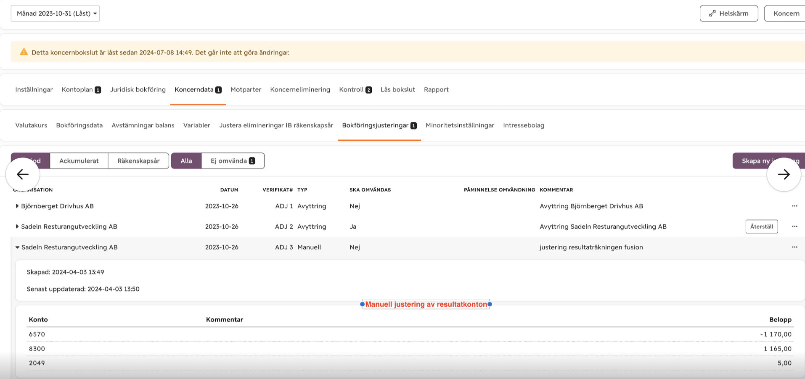805x379 pixels.
Task: Open the Inställningar tab
Action: click(x=34, y=89)
